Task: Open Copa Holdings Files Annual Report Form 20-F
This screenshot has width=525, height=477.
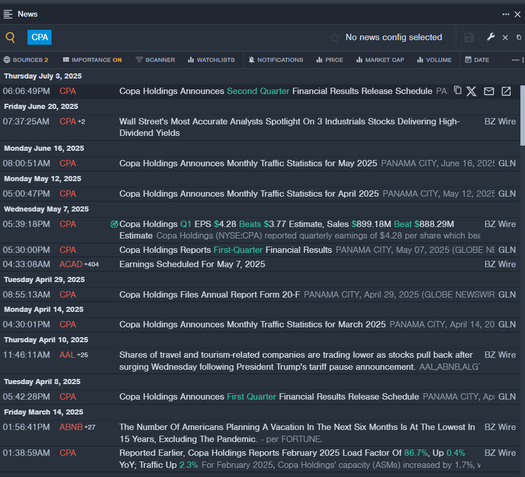Action: pos(210,295)
